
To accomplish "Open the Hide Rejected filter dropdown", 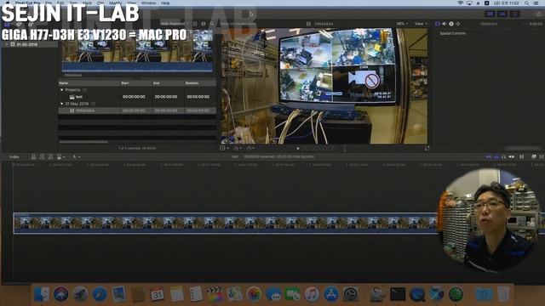I will point(175,24).
